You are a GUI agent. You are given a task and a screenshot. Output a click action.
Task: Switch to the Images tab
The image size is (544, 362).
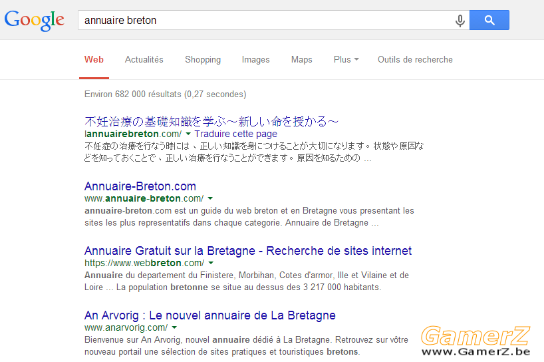255,60
